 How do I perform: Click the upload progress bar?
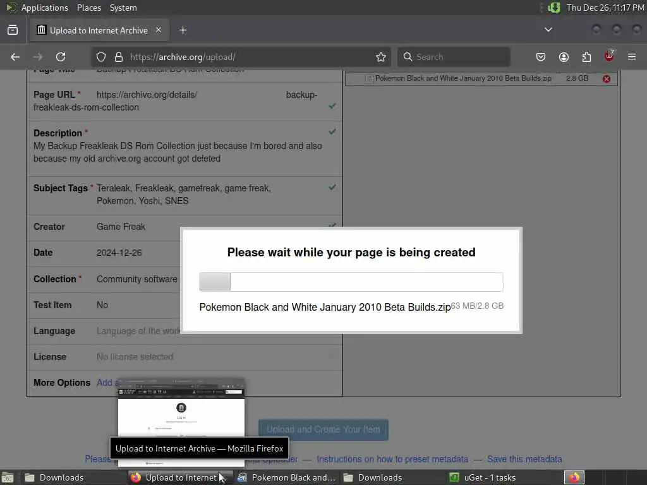point(351,282)
